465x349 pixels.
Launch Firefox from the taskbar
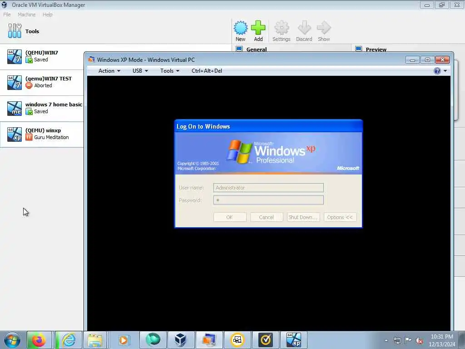pos(39,340)
